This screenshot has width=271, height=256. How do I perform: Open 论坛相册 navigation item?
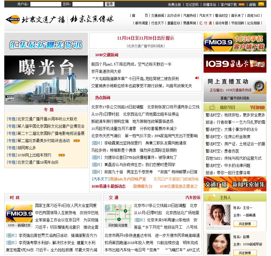pyautogui.click(x=253, y=23)
